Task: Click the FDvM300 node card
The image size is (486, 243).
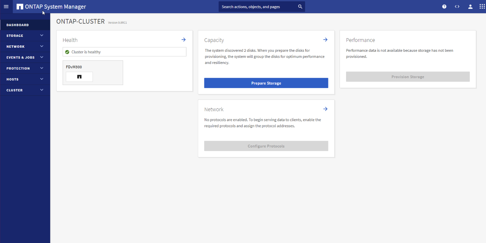Action: click(x=93, y=72)
